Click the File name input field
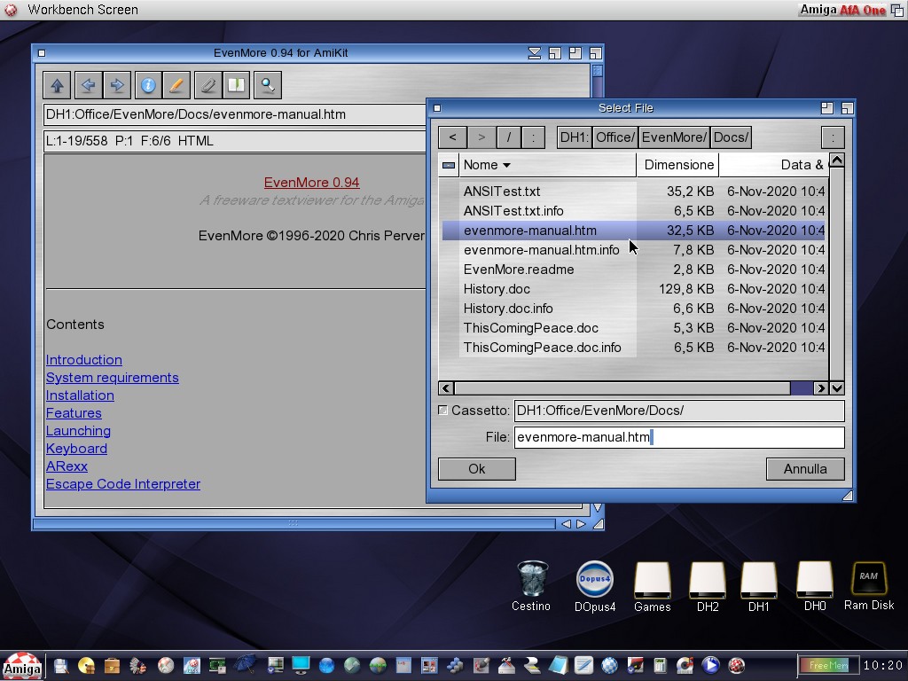This screenshot has width=908, height=681. [678, 437]
